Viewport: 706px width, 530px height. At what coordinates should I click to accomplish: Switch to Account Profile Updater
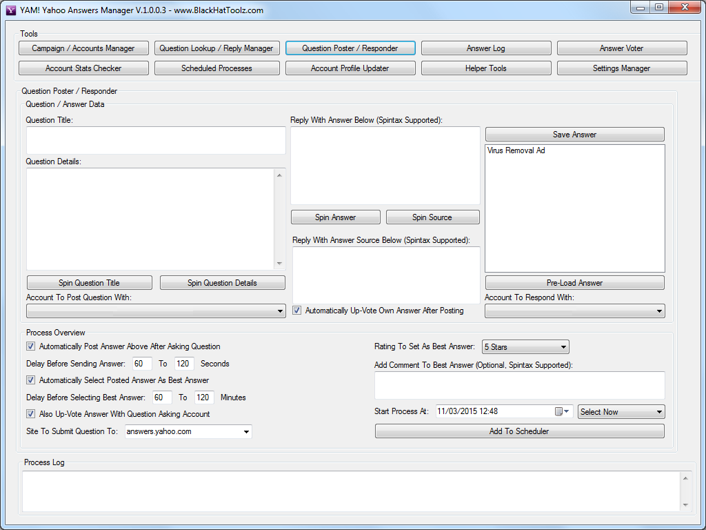350,68
